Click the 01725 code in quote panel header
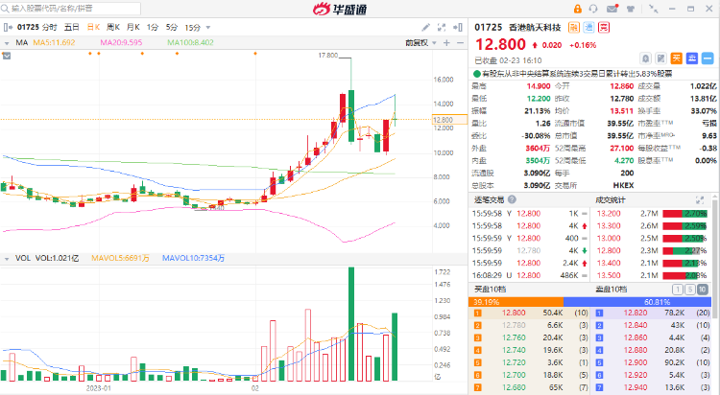Screen dimensions: 720x395 [x=488, y=28]
